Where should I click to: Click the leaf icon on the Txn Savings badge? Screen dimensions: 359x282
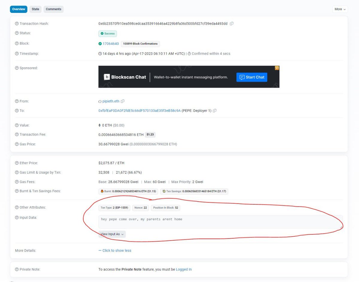point(163,191)
